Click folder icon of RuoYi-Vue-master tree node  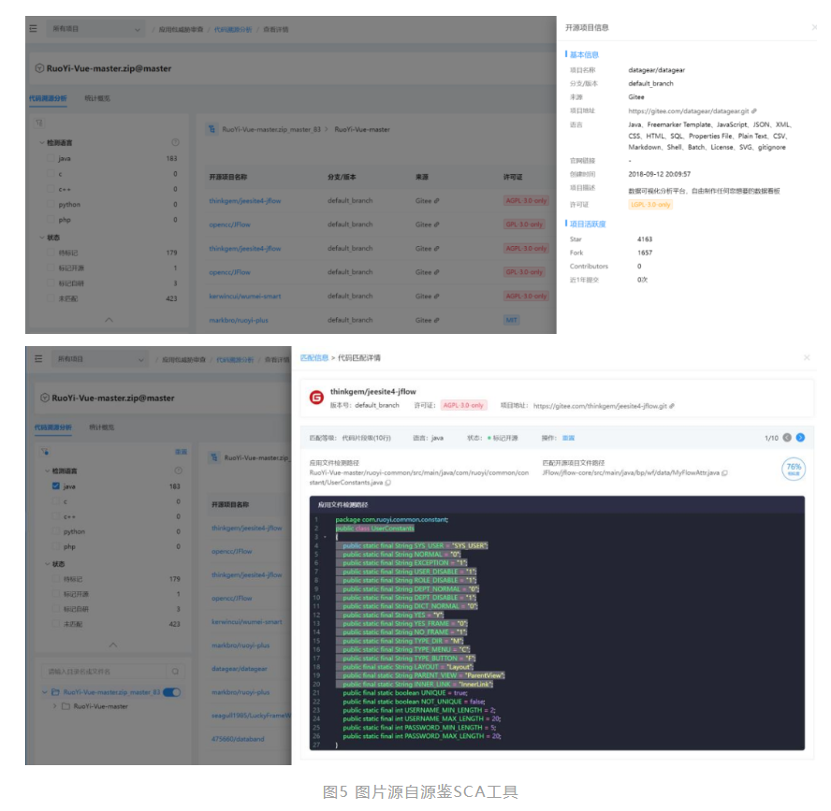[66, 706]
